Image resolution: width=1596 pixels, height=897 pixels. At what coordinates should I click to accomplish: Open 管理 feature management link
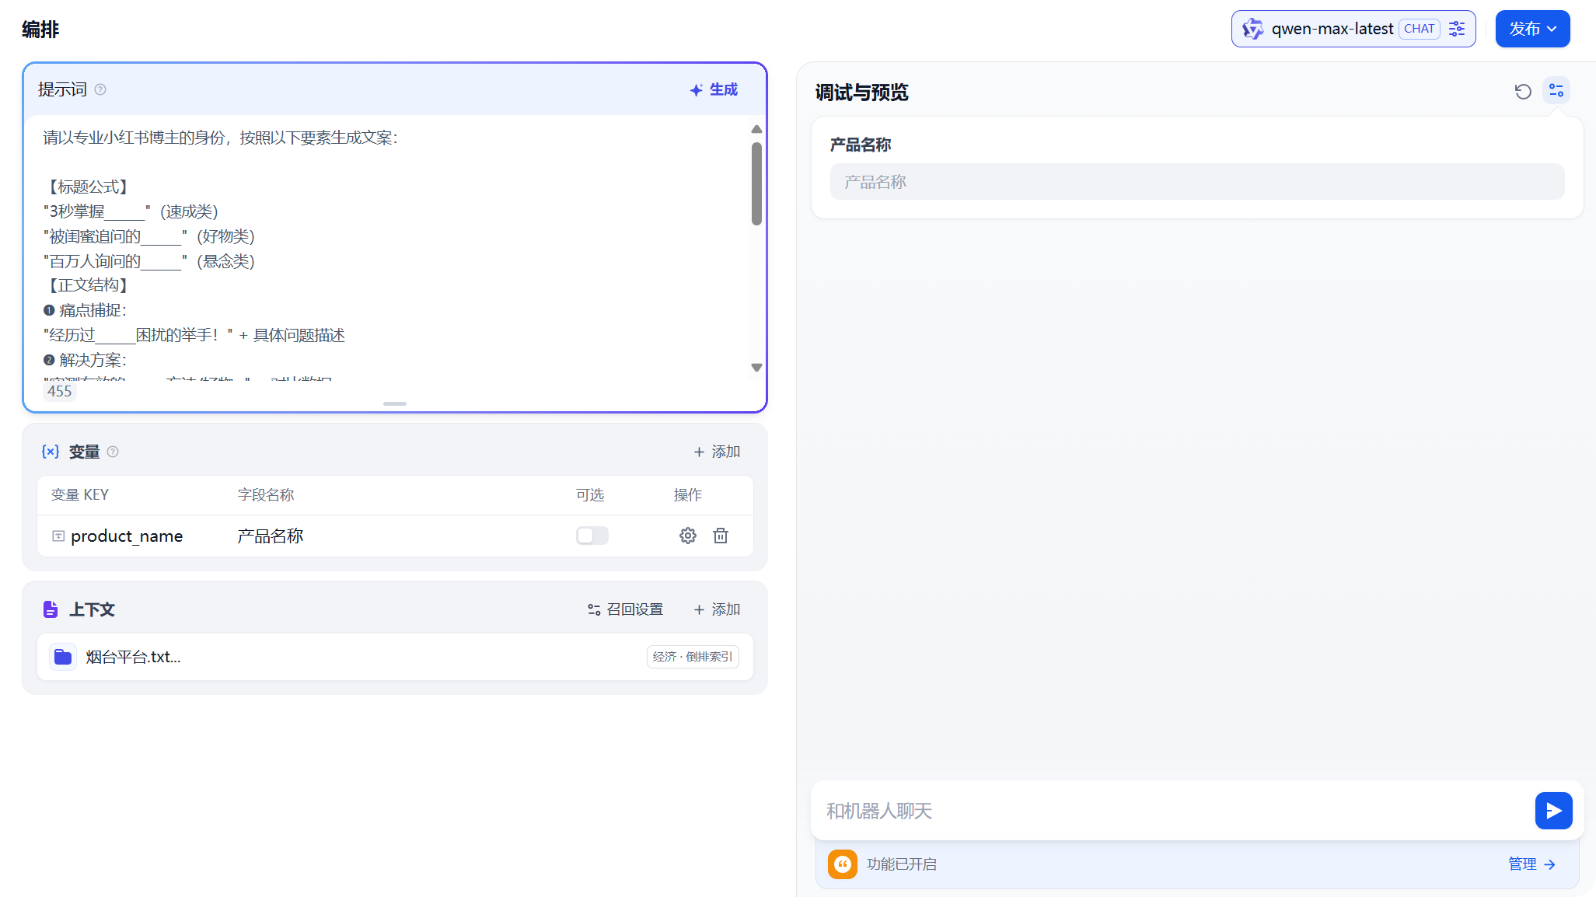tap(1531, 864)
